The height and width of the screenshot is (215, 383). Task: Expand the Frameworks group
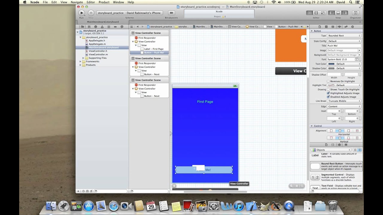point(80,62)
